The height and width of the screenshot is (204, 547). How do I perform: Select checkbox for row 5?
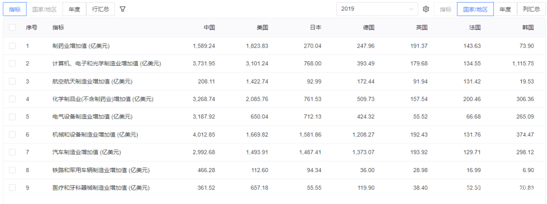pos(12,117)
